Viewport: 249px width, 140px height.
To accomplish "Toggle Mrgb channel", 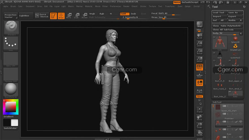I will [x=92, y=14].
